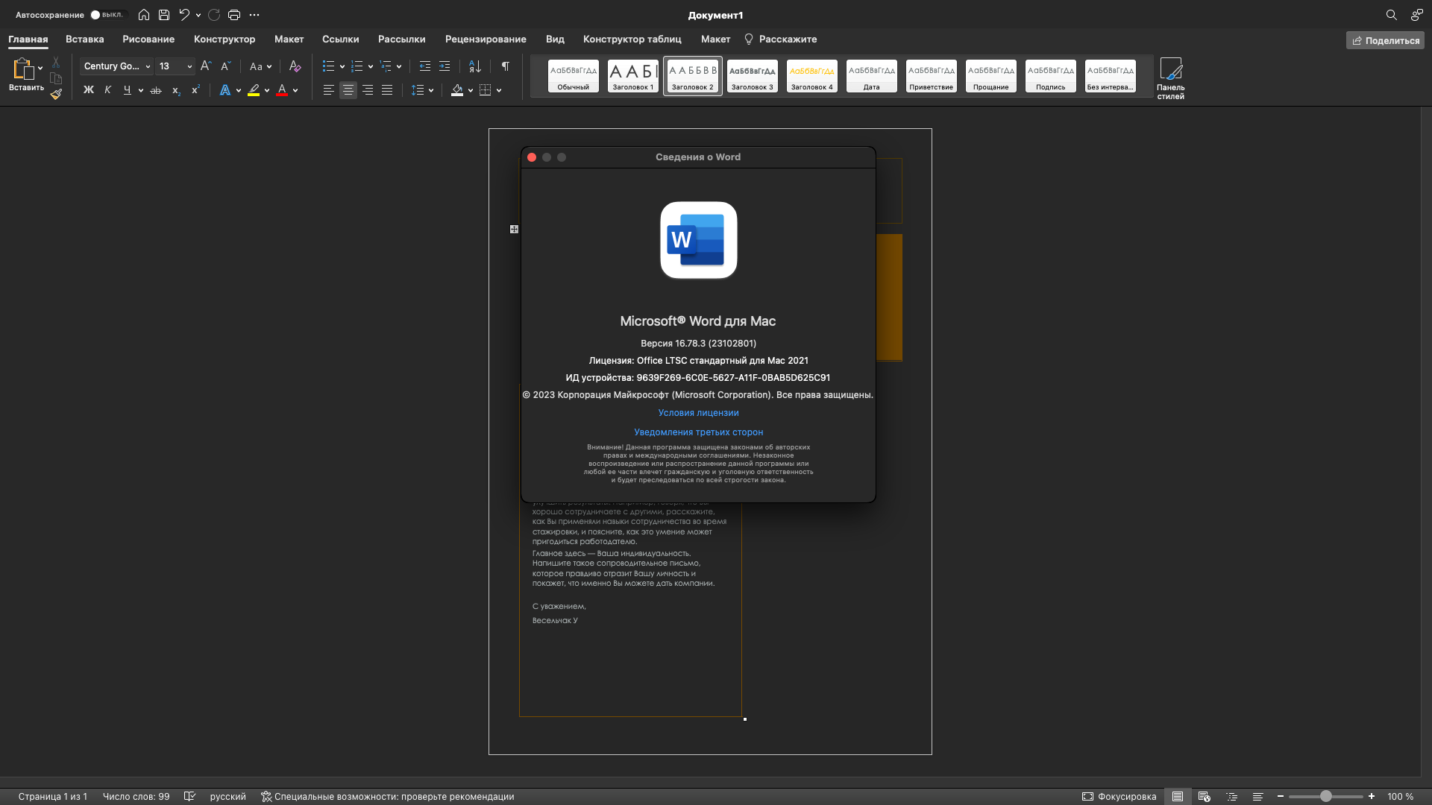Image resolution: width=1432 pixels, height=805 pixels.
Task: Clear all formatting
Action: click(x=295, y=66)
